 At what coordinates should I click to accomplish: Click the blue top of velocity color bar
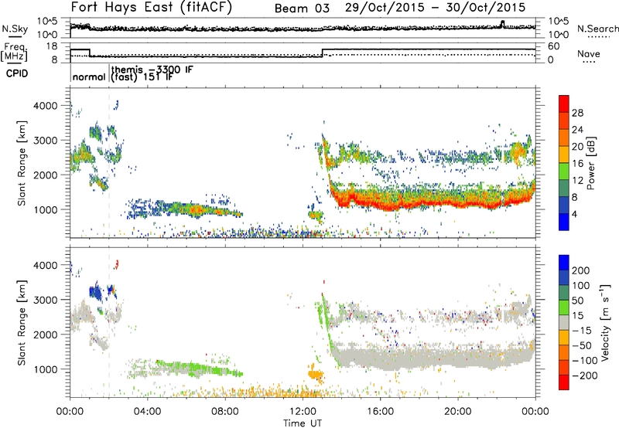(564, 263)
